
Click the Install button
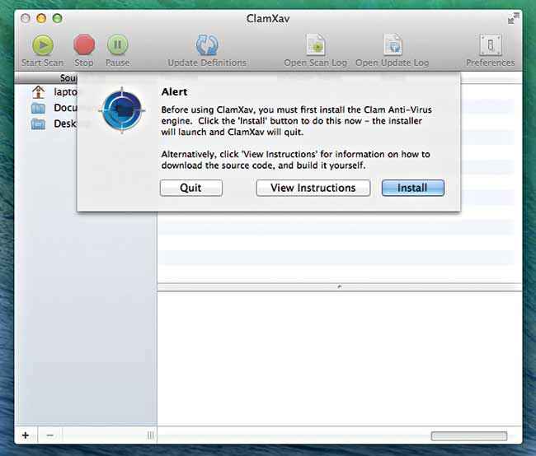point(413,188)
